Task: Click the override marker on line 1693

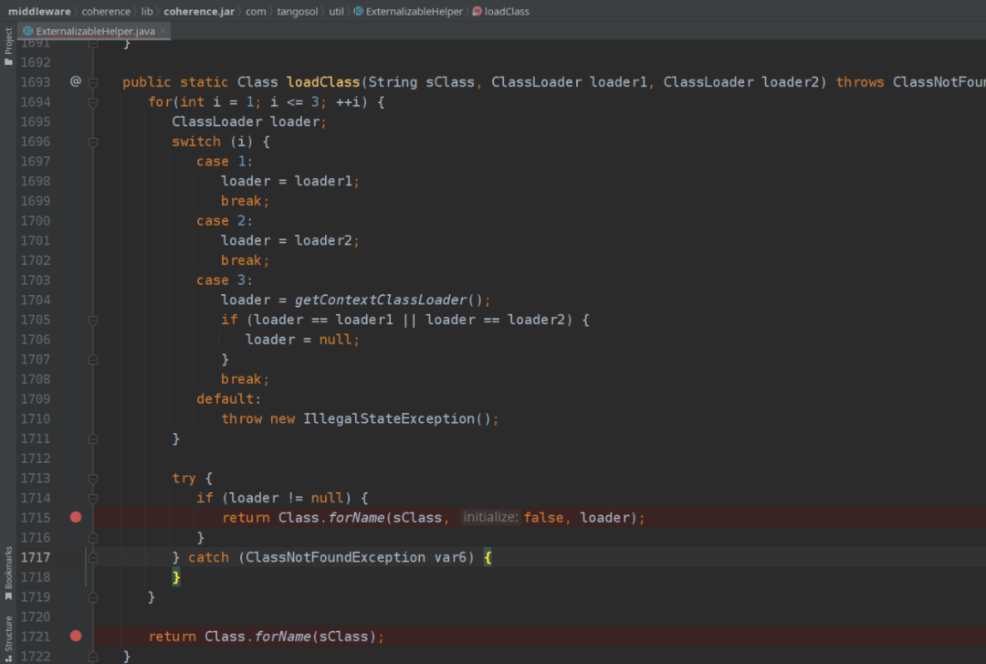Action: click(x=76, y=82)
